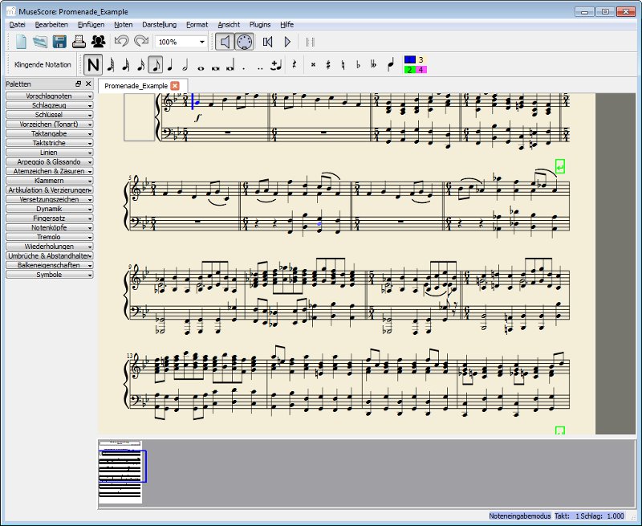Apply the double flat accidental
Image resolution: width=642 pixels, height=526 pixels.
(x=373, y=65)
